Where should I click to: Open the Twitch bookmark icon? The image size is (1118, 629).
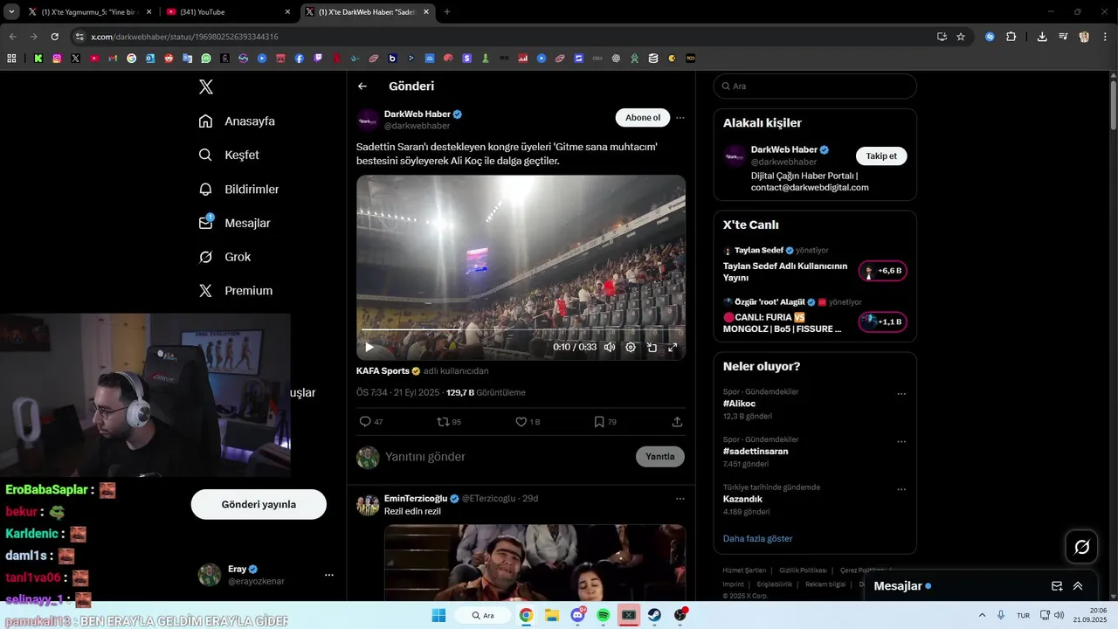(318, 59)
